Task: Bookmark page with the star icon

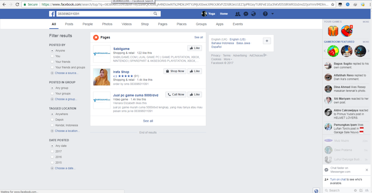Action: pos(332,4)
